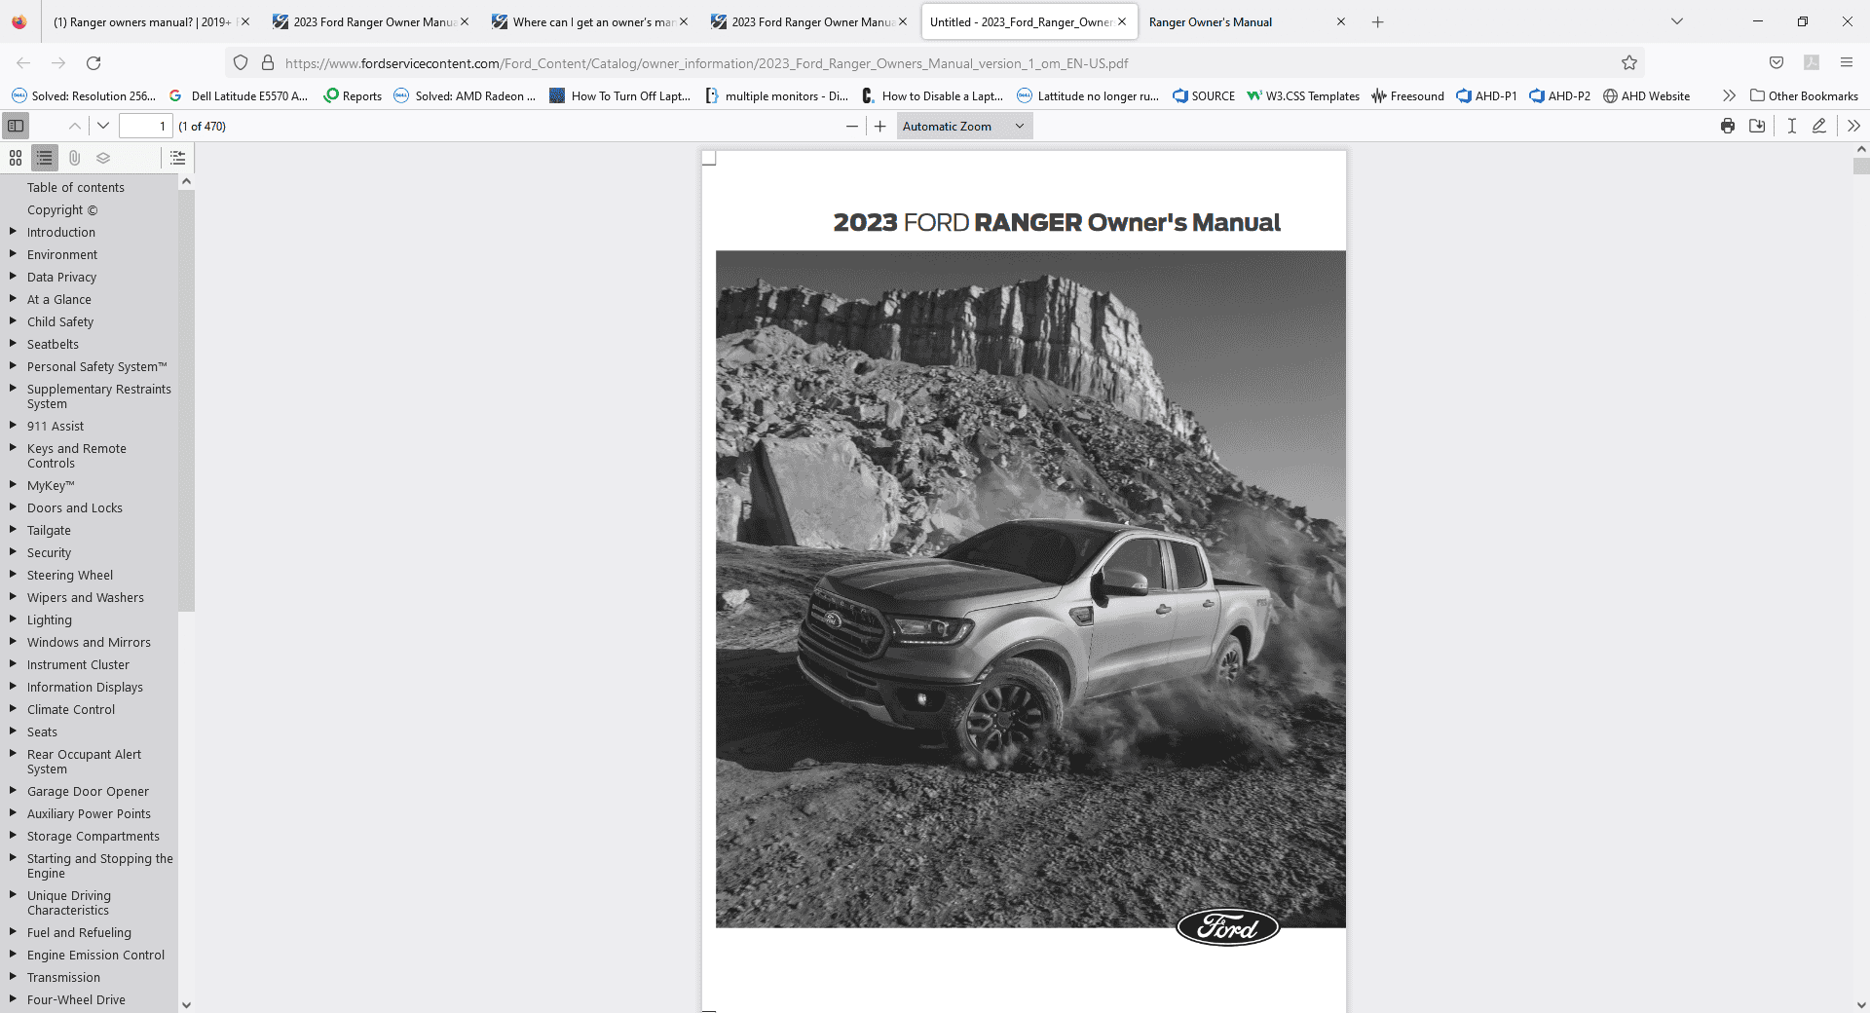Open the Automatic Zoom dropdown
The width and height of the screenshot is (1870, 1013).
point(964,126)
